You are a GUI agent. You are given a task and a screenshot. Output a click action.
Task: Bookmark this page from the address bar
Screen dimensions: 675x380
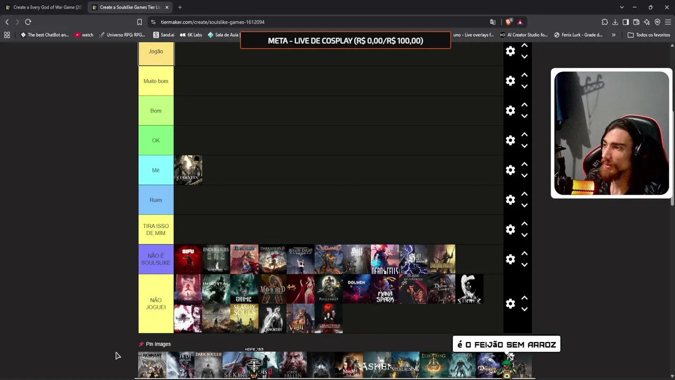tap(139, 22)
